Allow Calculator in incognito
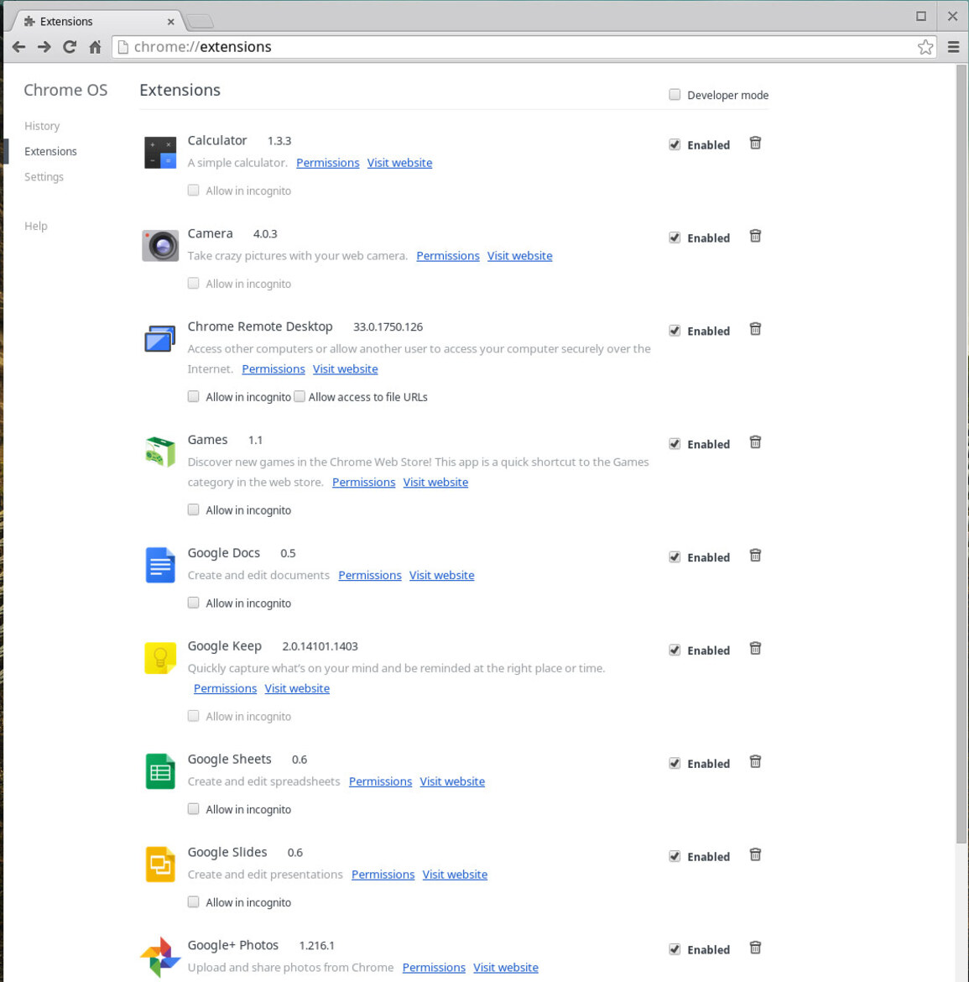 point(194,191)
